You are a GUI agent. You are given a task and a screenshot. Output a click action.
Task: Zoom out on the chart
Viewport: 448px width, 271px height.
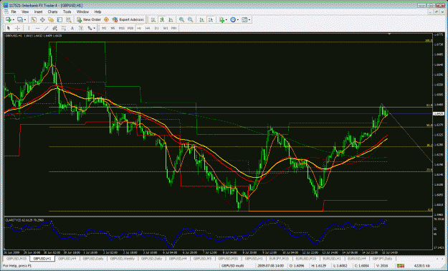pos(190,20)
